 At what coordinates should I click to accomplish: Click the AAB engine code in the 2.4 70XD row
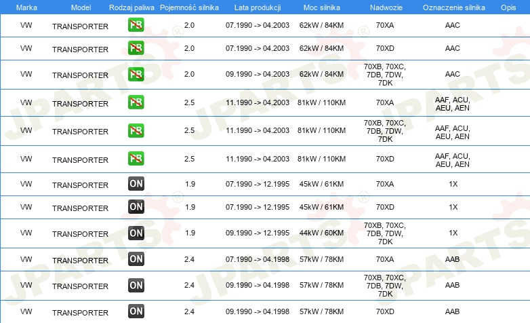(452, 311)
